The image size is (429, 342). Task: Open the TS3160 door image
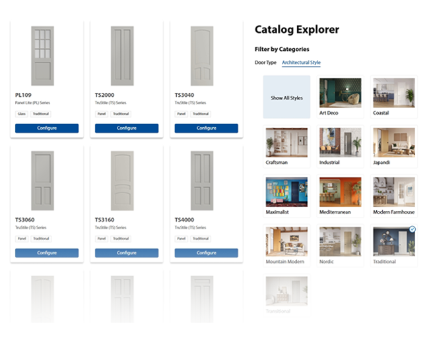pyautogui.click(x=122, y=181)
